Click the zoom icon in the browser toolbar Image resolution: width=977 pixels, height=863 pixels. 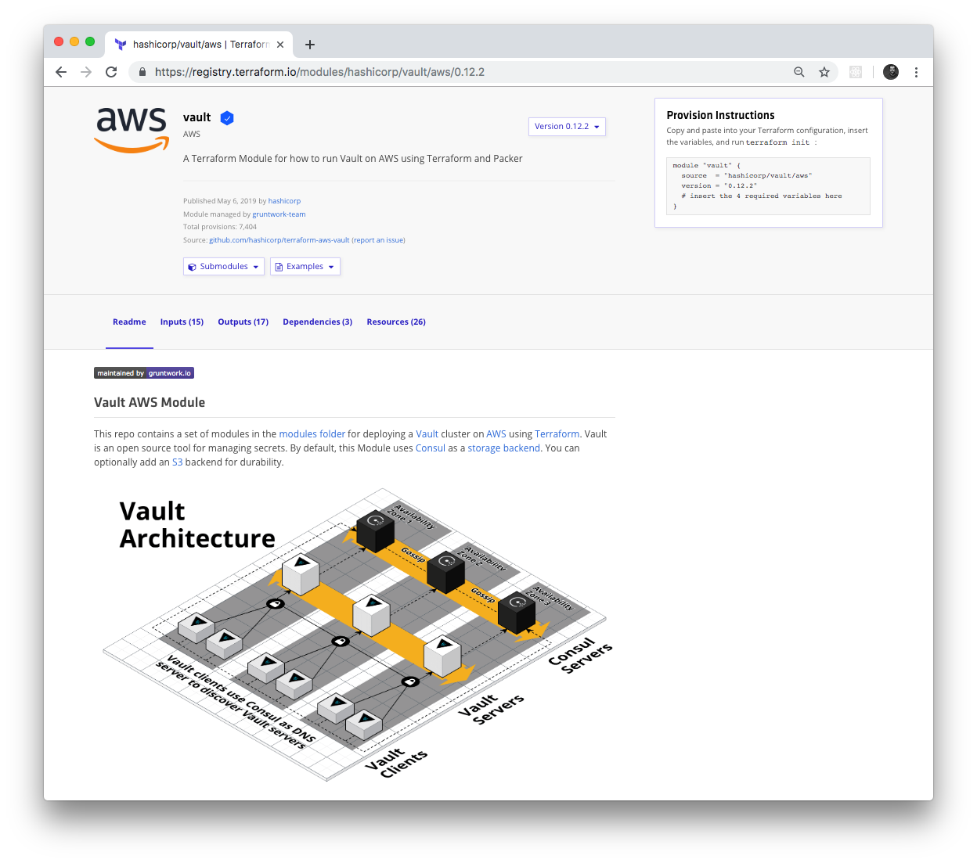click(799, 71)
